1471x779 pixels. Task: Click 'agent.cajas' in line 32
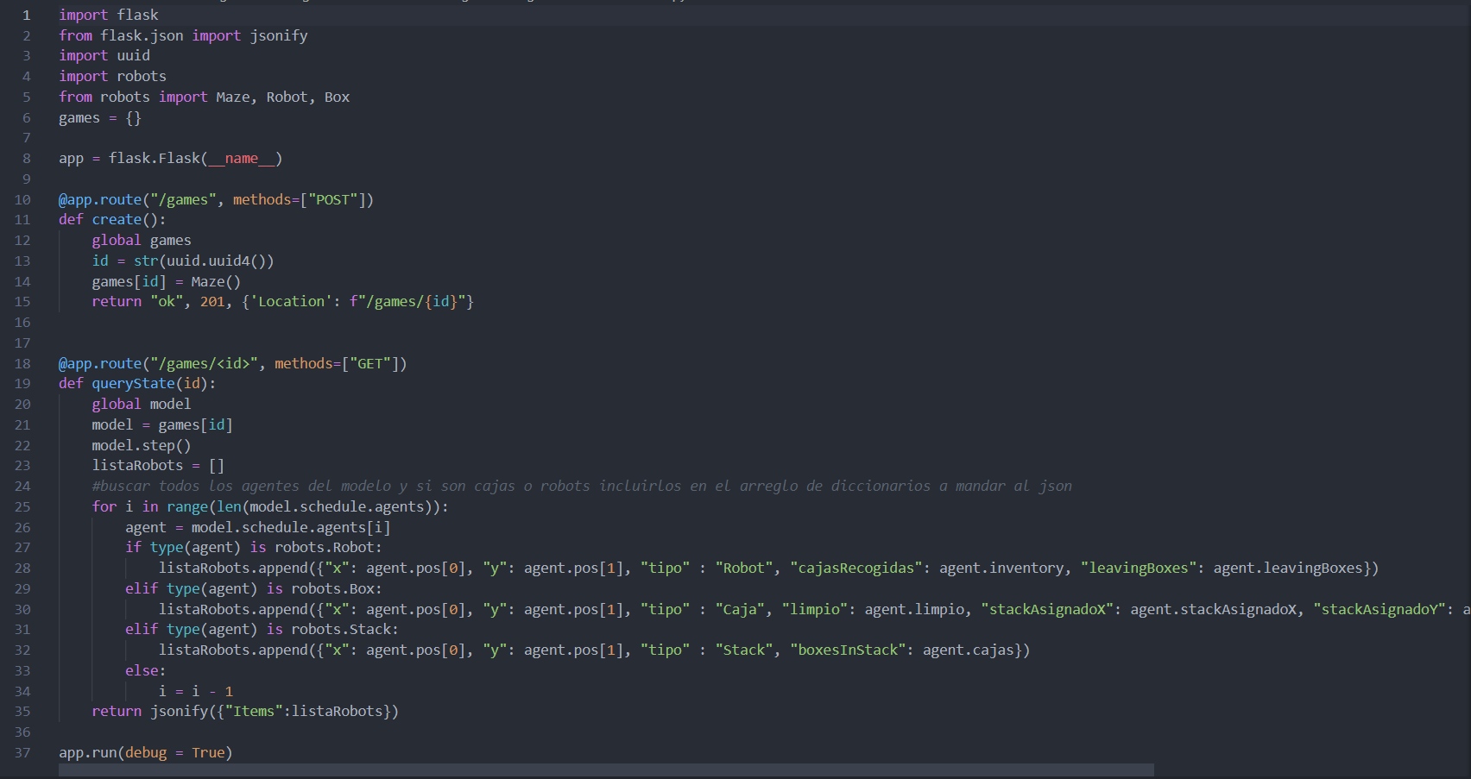[x=969, y=650]
